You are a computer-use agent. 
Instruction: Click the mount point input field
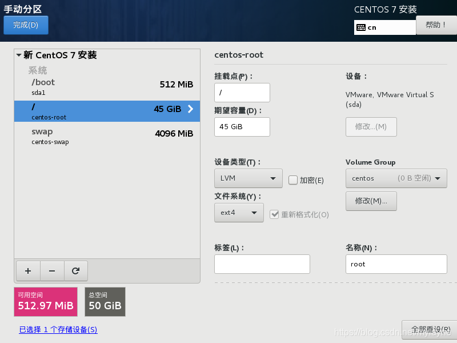(242, 93)
